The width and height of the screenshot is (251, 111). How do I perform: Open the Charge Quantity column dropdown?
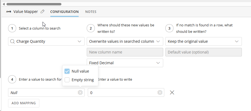pyautogui.click(x=46, y=41)
